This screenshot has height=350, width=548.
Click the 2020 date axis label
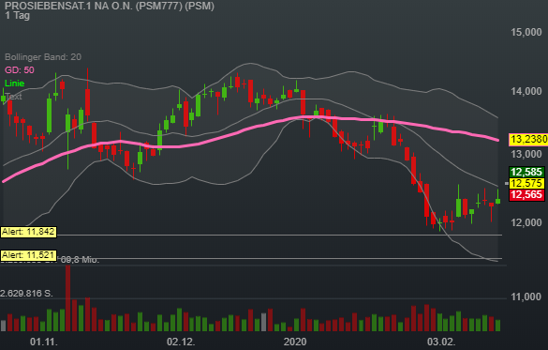click(x=295, y=342)
